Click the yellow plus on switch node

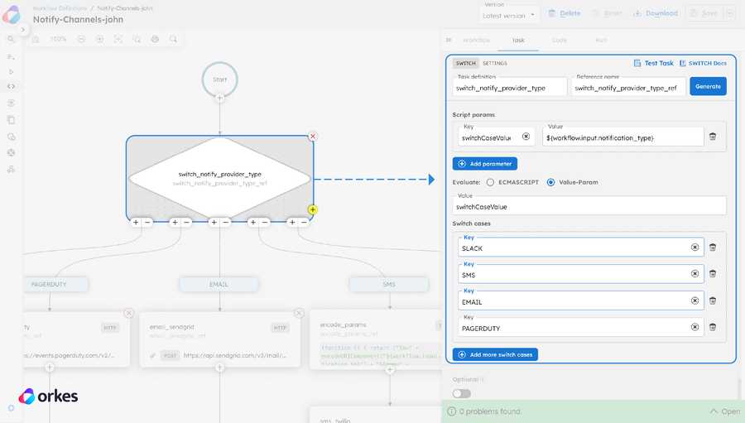point(312,209)
